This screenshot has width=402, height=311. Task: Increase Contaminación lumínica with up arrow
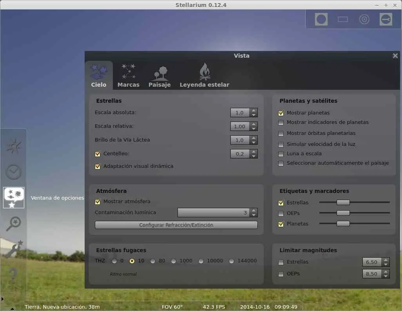tap(254, 210)
